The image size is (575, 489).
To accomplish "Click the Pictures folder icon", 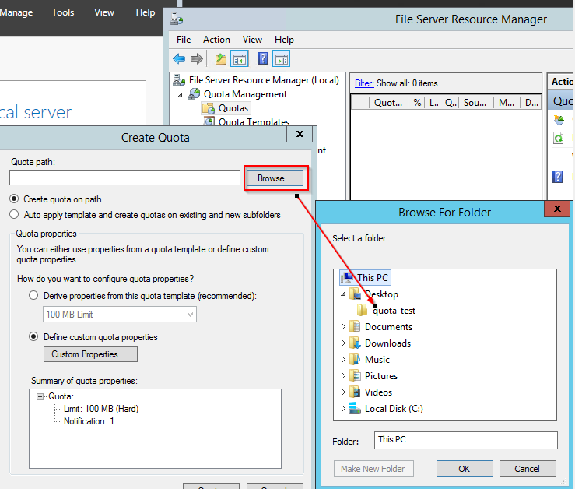I will pos(356,376).
